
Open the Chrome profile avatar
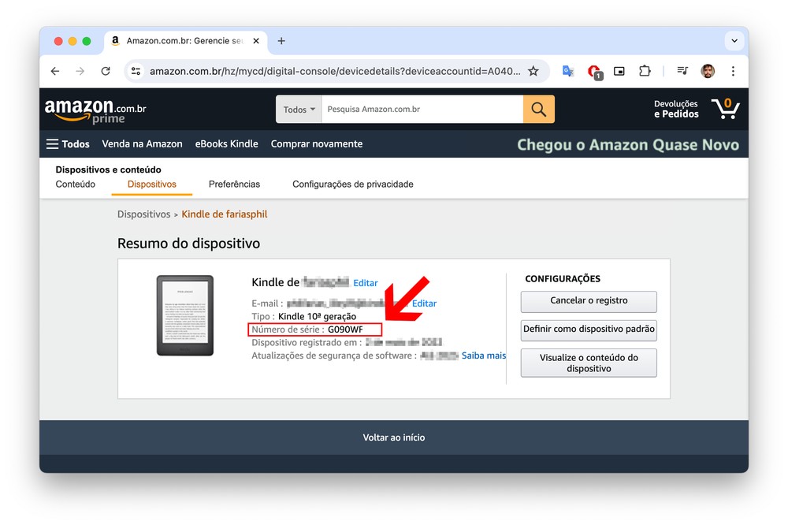point(708,72)
